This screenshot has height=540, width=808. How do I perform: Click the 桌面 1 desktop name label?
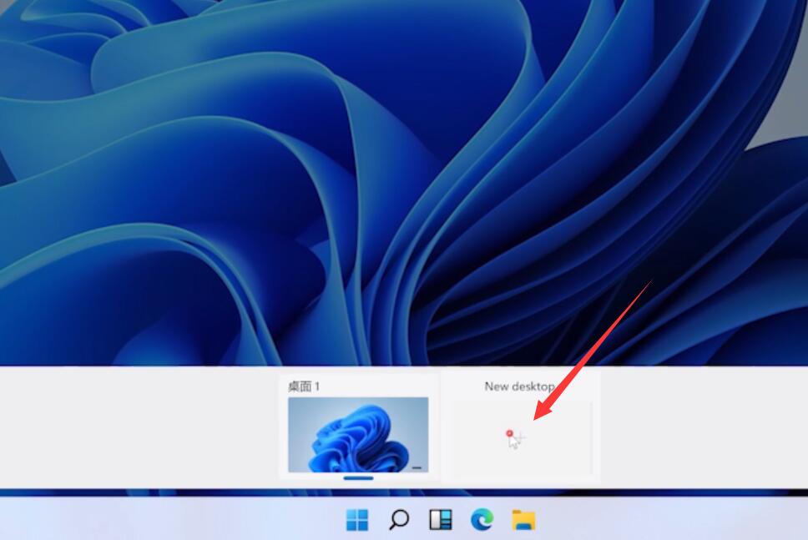pyautogui.click(x=304, y=386)
